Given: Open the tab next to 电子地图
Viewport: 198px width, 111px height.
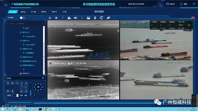Looking at the screenshot, I should click(x=44, y=12).
